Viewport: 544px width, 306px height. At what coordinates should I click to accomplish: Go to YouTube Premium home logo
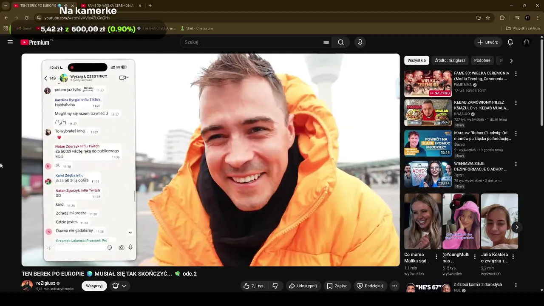pos(35,42)
